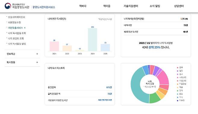Toggle the 자연과학 legend dot
The height and width of the screenshot is (114, 198).
pyautogui.click(x=178, y=81)
